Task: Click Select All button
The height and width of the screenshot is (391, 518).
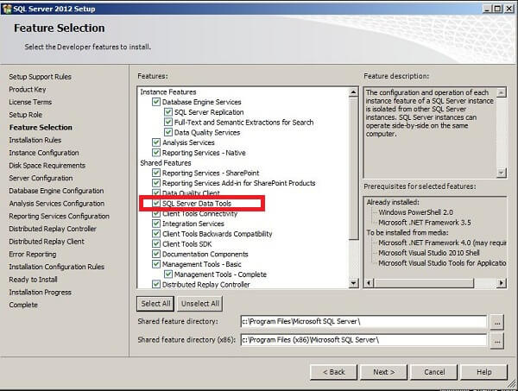Action: coord(155,304)
